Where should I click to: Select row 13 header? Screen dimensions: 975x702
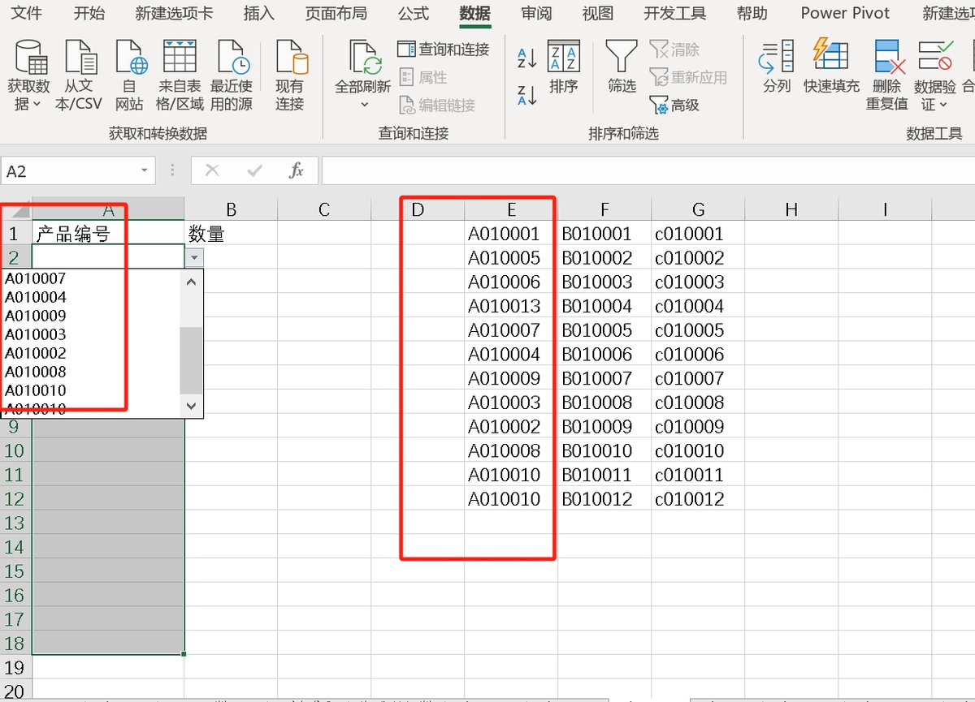(x=15, y=523)
